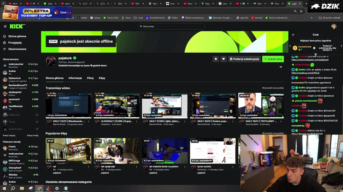
Task: Switch to Strona główna tab
Action: click(x=54, y=78)
